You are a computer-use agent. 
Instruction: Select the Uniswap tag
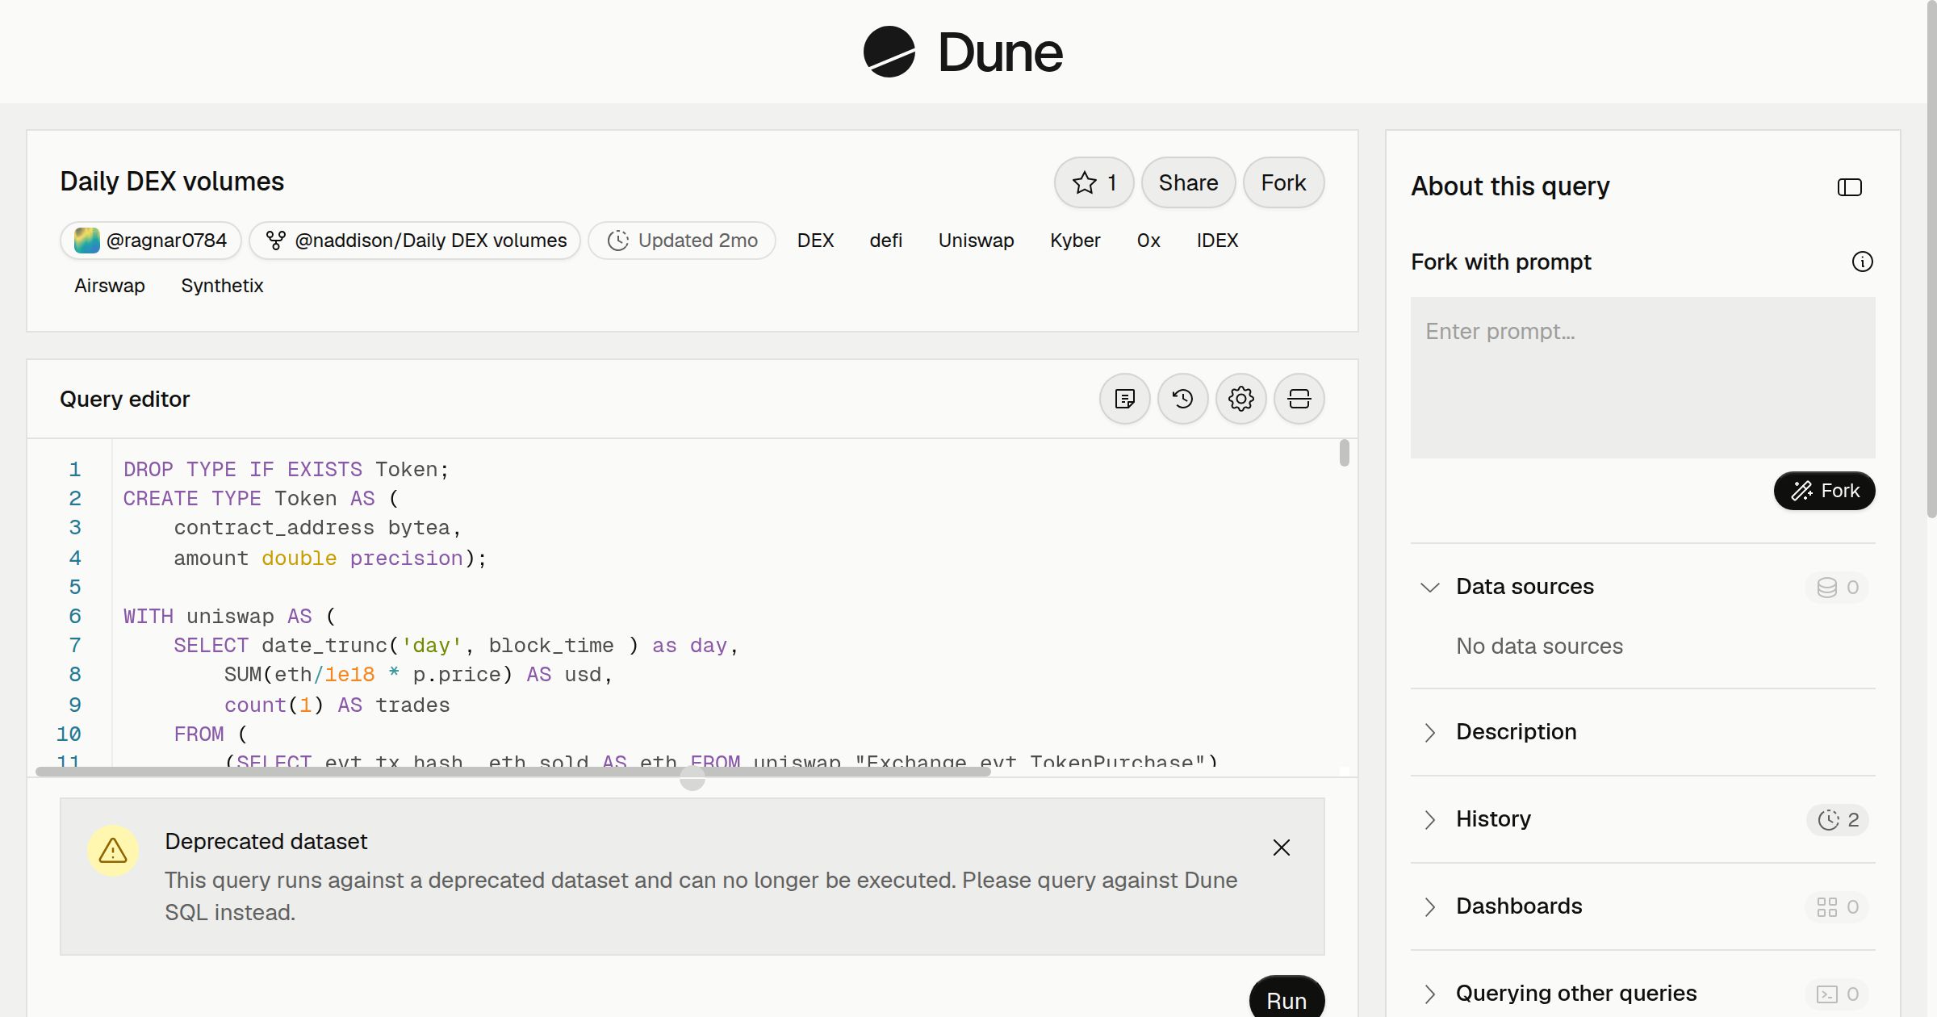[976, 241]
